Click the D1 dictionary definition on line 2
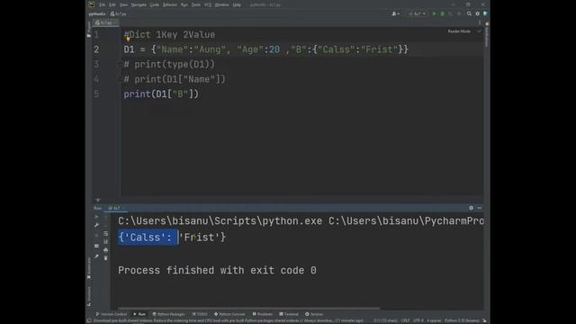This screenshot has height=324, width=576. click(x=266, y=49)
